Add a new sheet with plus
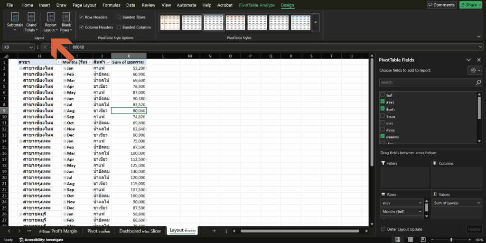The image size is (486, 243). [214, 231]
